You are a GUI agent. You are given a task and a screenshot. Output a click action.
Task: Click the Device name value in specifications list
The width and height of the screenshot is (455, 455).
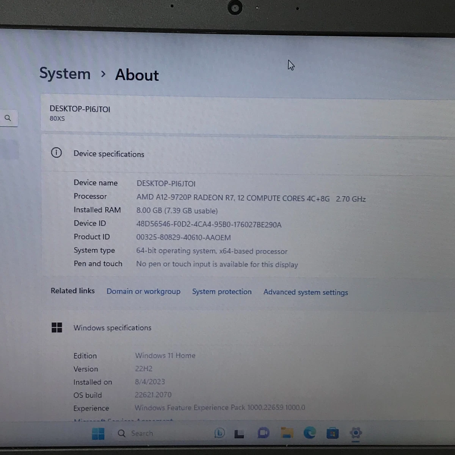(166, 184)
